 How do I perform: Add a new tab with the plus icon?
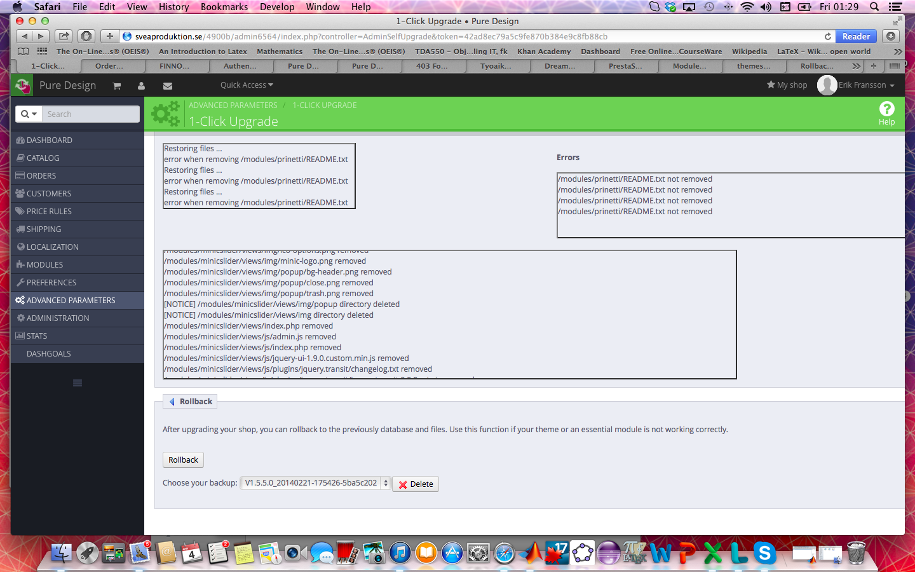(109, 36)
